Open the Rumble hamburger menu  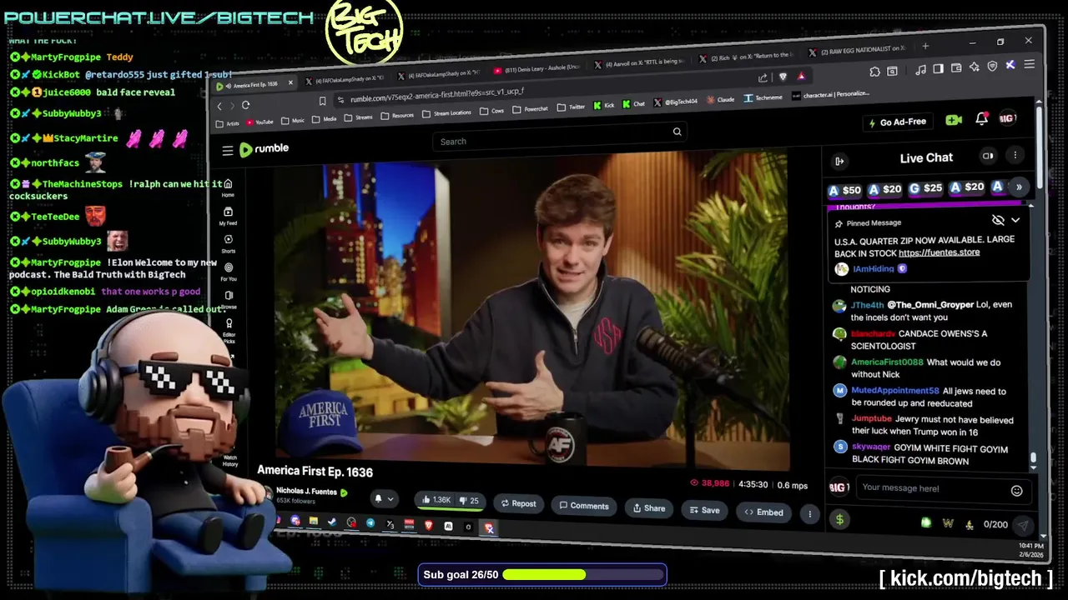(228, 150)
